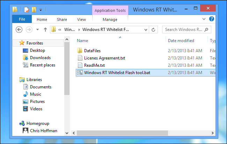The image size is (227, 144).
Task: Expand the ribbon with the chevron
Action: point(204,19)
